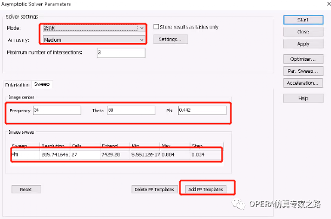Screen dimensions: 331x219
Task: Click the Theta input field
Action: [x=131, y=110]
